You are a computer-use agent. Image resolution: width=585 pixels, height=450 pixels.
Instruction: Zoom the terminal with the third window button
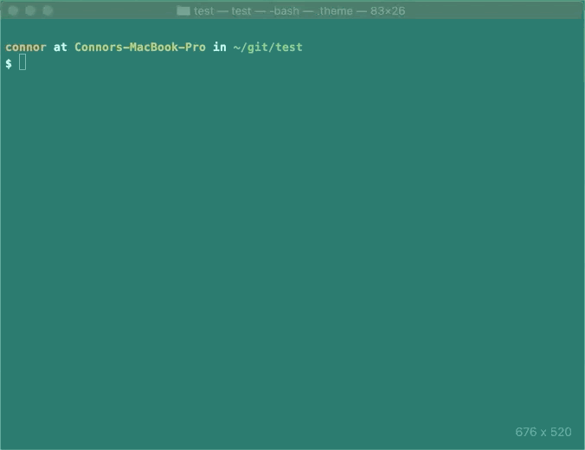[48, 10]
